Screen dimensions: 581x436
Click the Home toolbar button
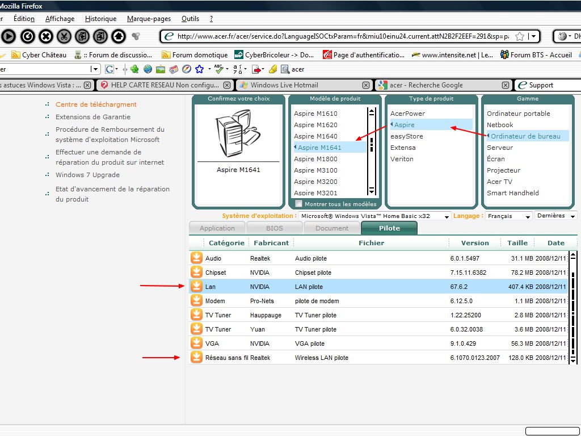[x=118, y=36]
